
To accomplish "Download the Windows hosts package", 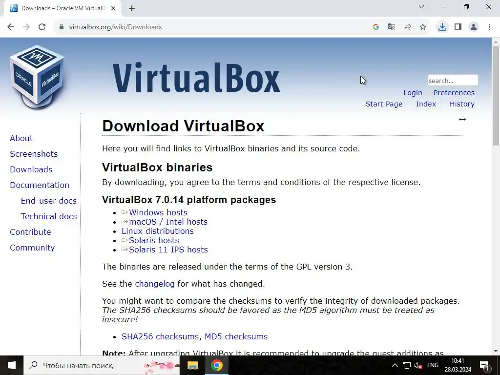I will (158, 213).
